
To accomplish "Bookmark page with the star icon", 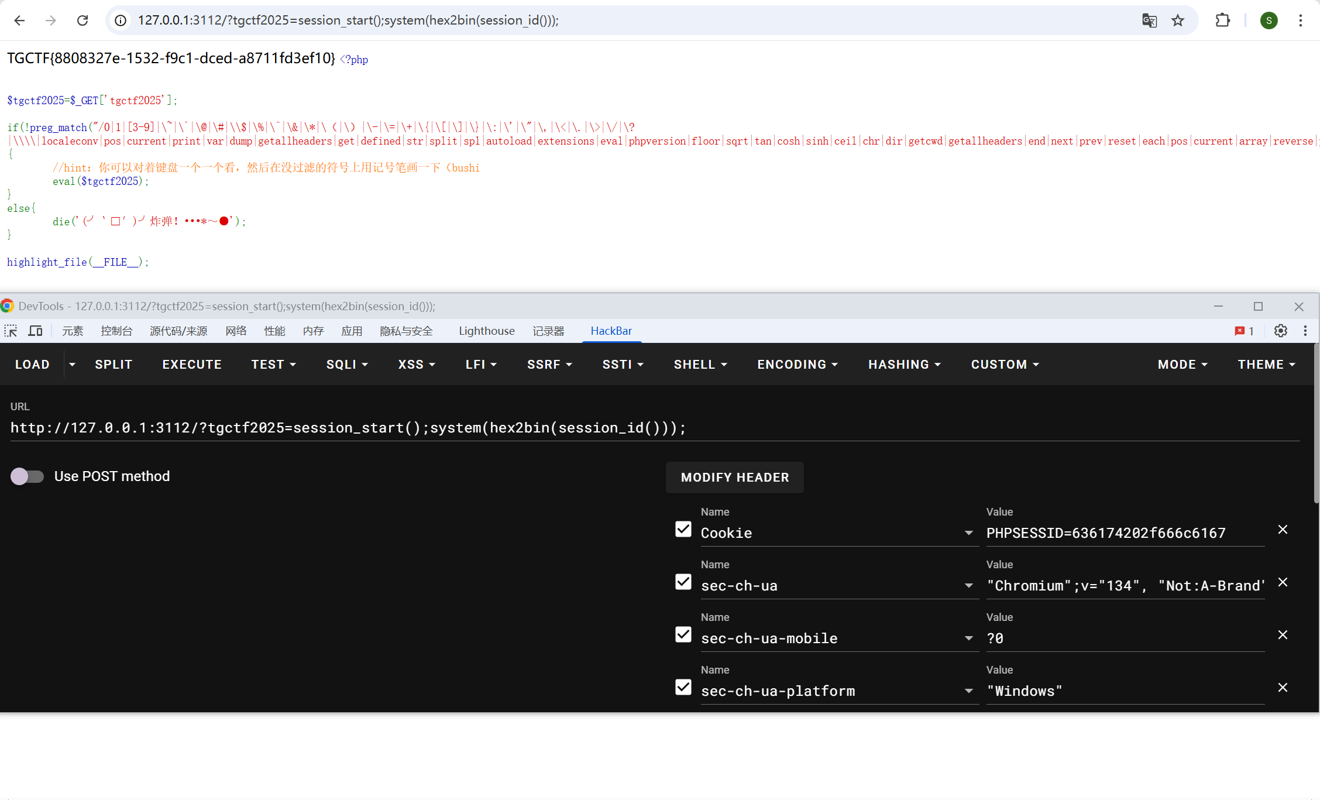I will click(1178, 20).
